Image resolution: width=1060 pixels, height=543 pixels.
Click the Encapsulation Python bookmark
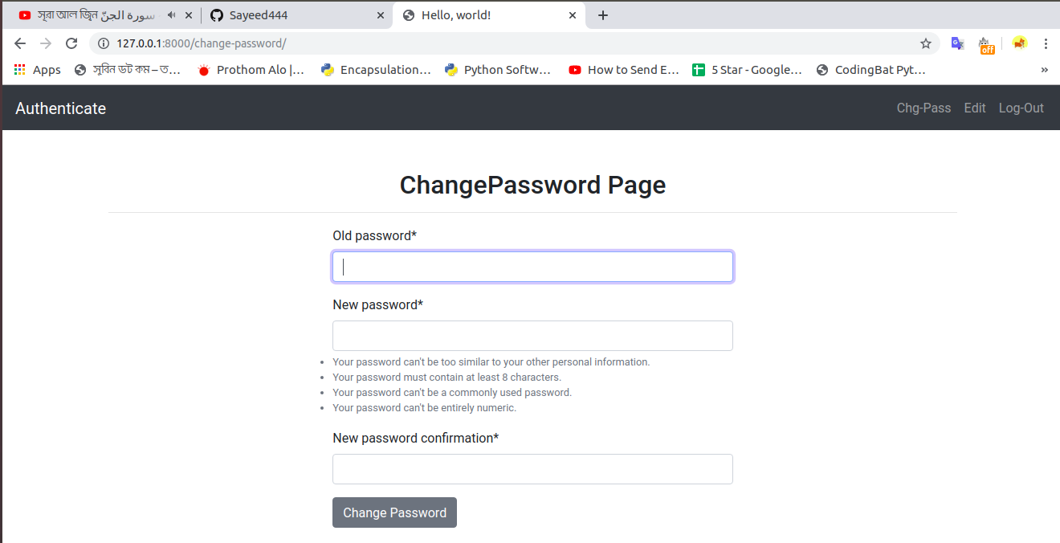tap(375, 69)
